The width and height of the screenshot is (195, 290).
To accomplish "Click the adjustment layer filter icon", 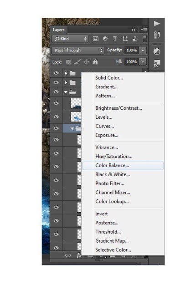I will coord(105,39).
